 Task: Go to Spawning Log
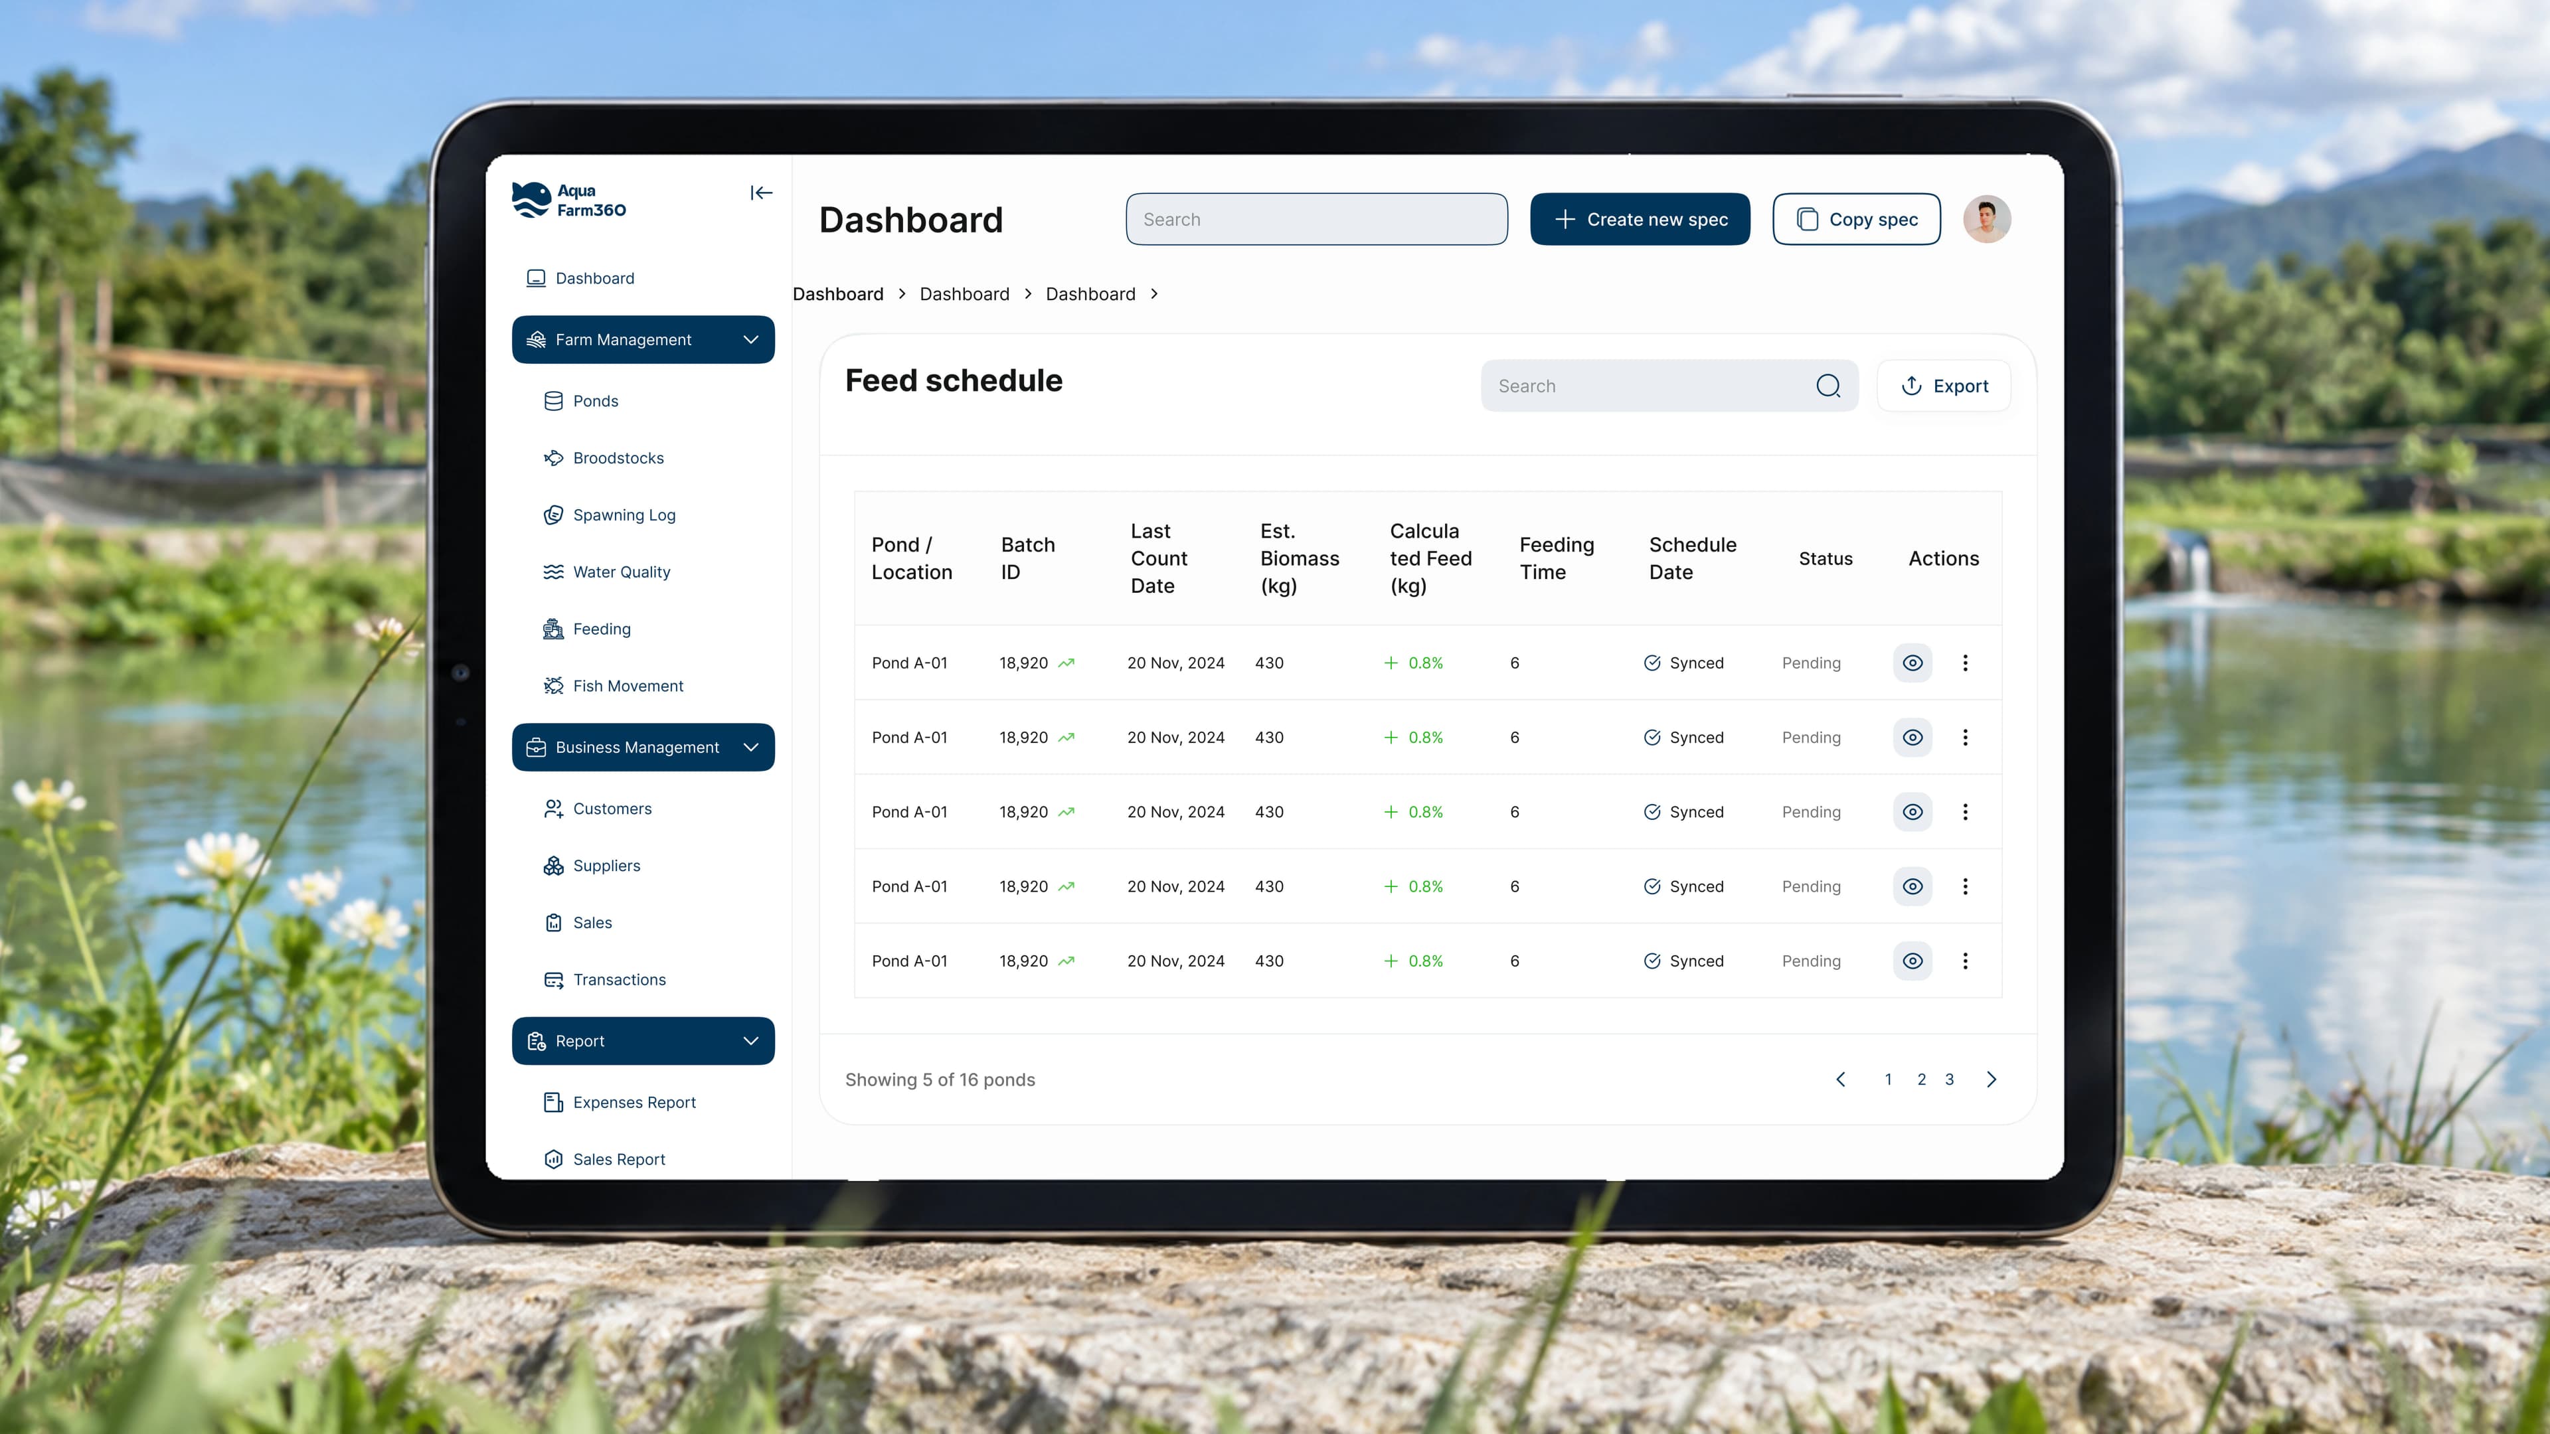(610, 515)
